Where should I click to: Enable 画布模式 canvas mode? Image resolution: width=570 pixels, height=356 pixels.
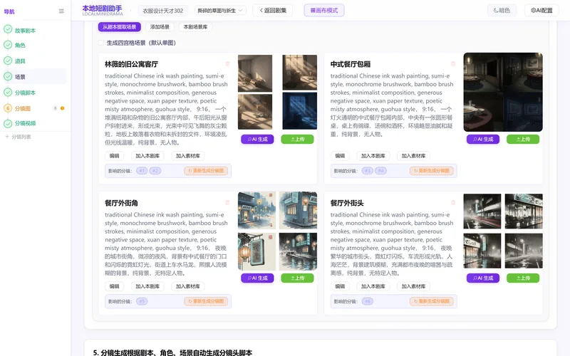click(x=324, y=11)
